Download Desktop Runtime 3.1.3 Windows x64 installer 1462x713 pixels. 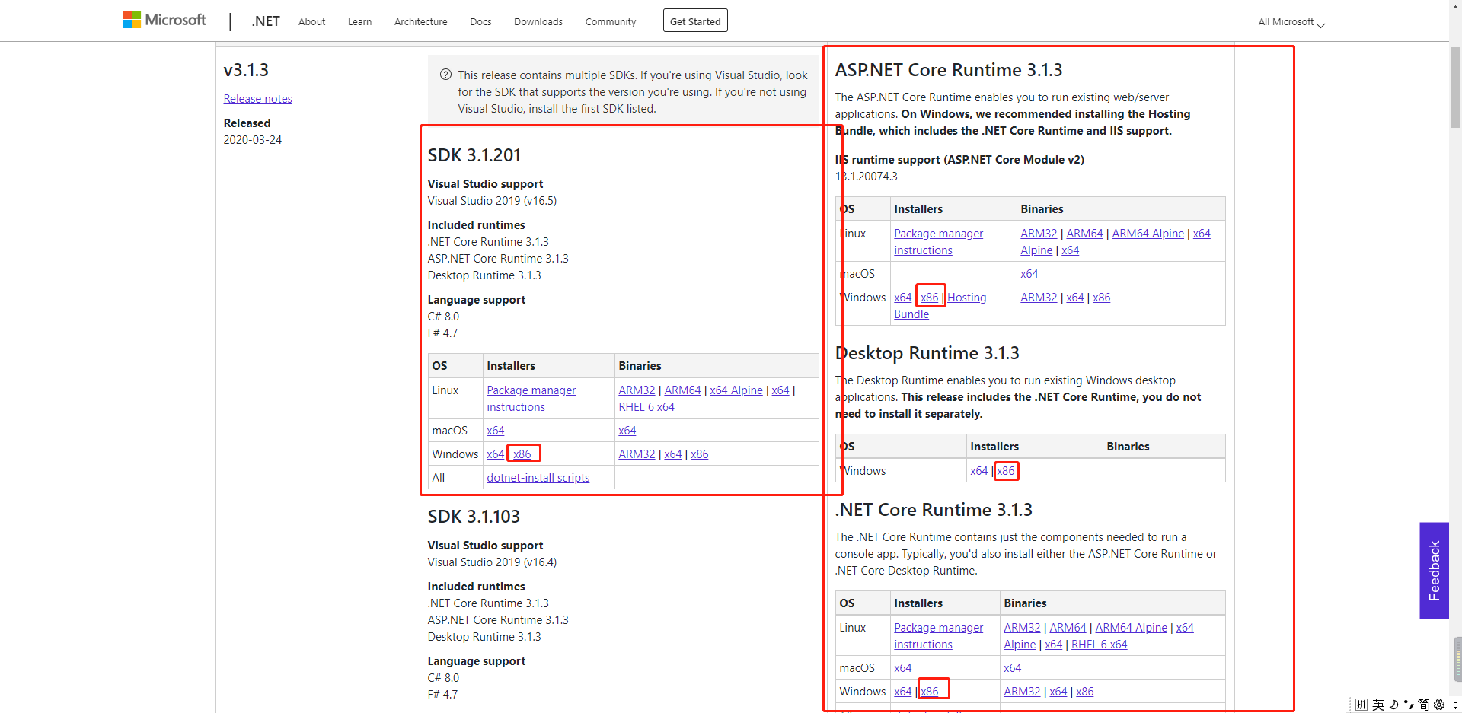978,471
